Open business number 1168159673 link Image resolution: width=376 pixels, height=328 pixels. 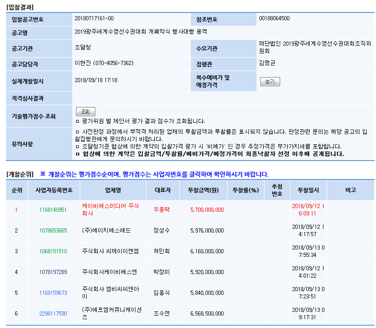[x=53, y=293]
